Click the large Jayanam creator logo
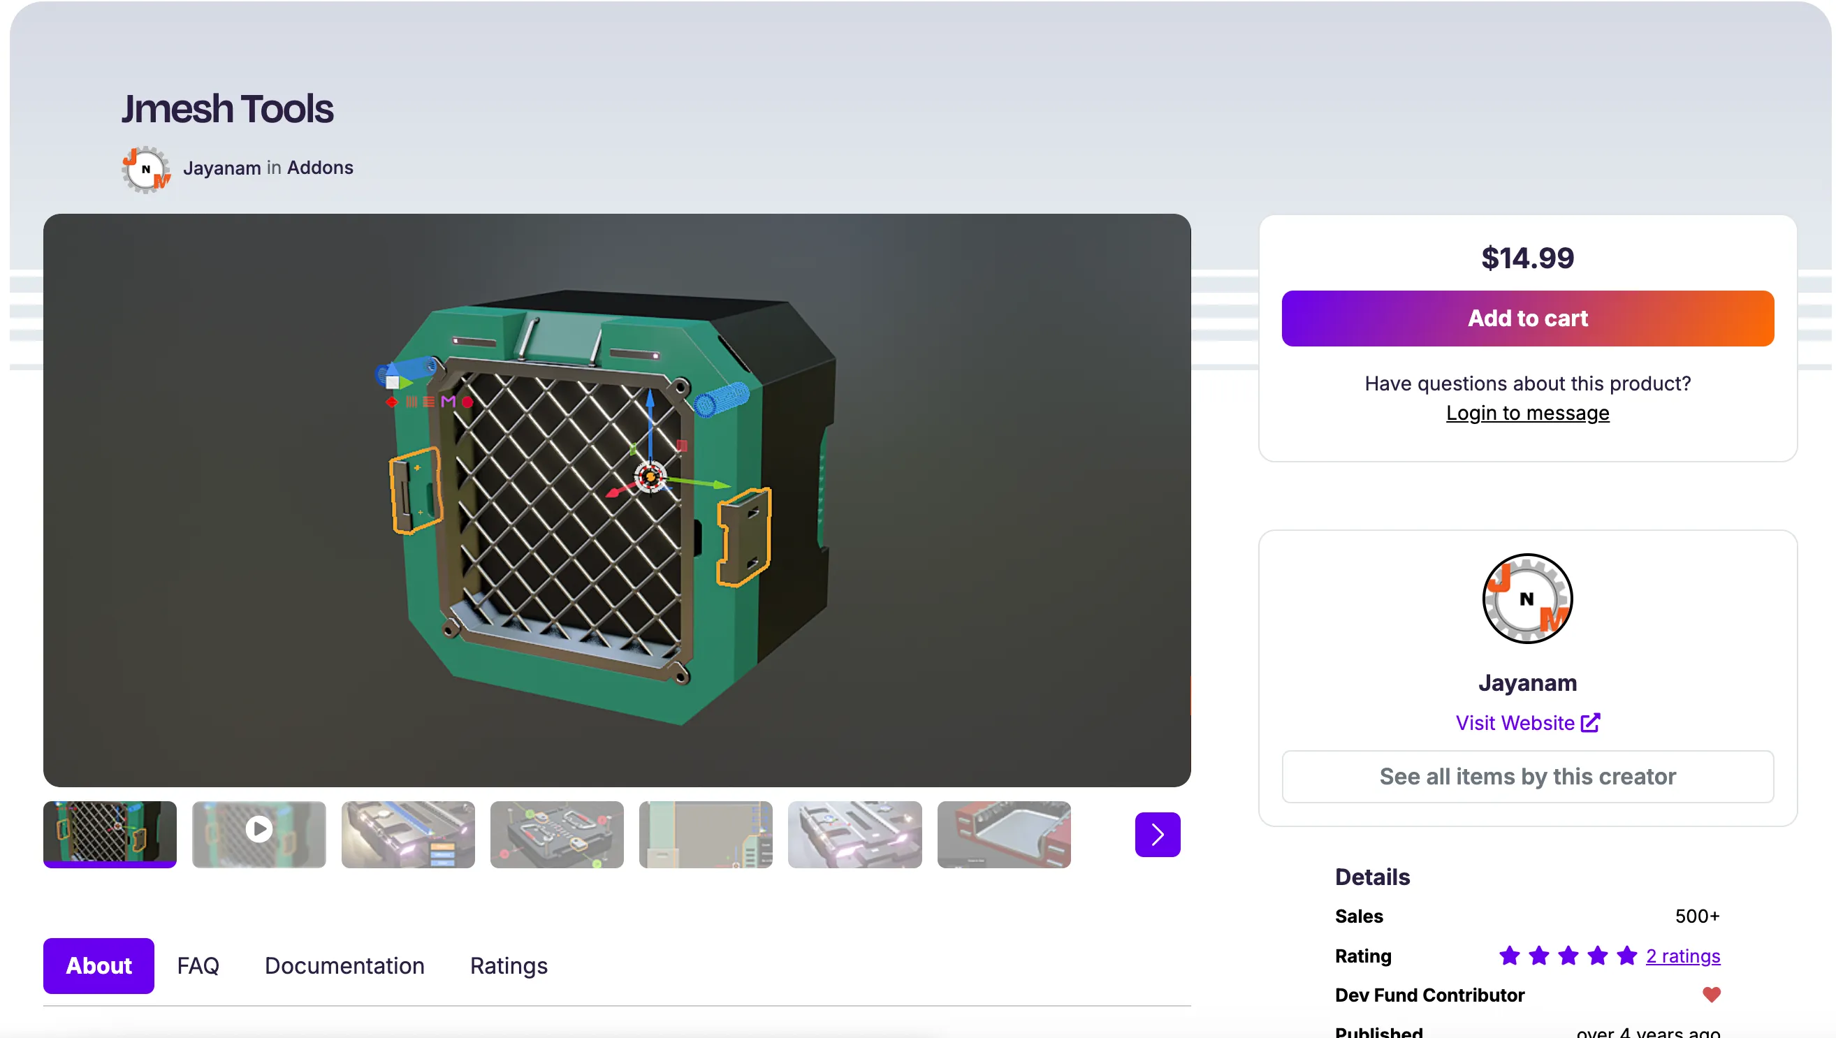Screen dimensions: 1836x1038 click(1527, 598)
